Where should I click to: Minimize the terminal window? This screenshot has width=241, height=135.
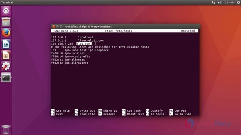pos(57,27)
